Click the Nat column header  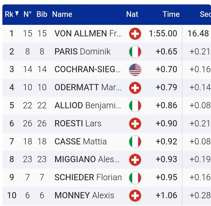click(x=132, y=14)
